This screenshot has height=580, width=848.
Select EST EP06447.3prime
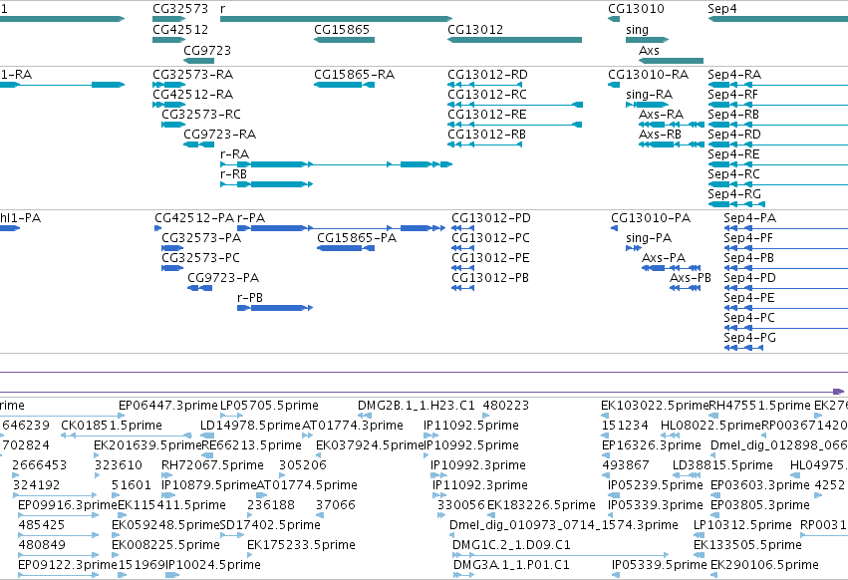tap(168, 406)
